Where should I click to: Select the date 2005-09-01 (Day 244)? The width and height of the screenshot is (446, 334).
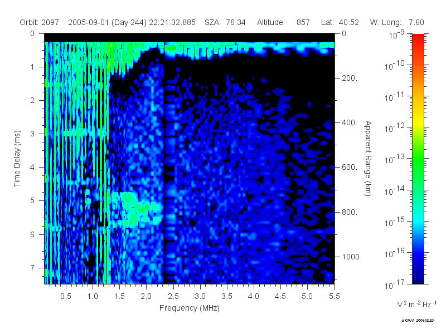[x=107, y=23]
